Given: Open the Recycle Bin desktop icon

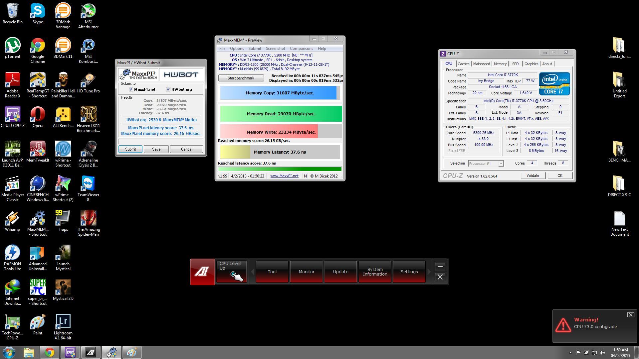Looking at the screenshot, I should tap(13, 14).
